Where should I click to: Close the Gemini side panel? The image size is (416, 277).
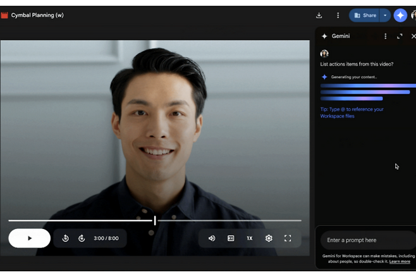pos(413,37)
